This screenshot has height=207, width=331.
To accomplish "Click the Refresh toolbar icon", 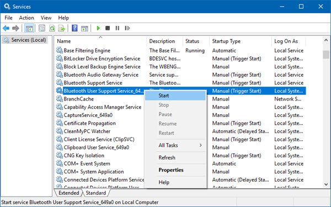I will pyautogui.click(x=52, y=28).
